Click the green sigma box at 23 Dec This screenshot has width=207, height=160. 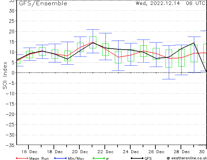point(118,57)
